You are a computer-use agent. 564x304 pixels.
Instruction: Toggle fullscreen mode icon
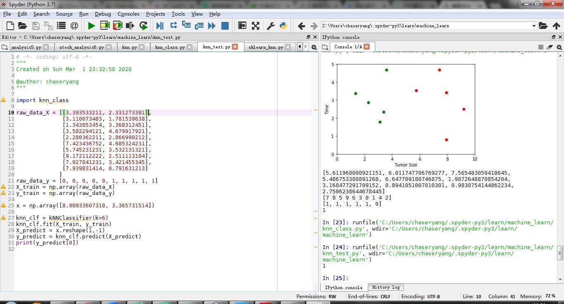(256, 26)
